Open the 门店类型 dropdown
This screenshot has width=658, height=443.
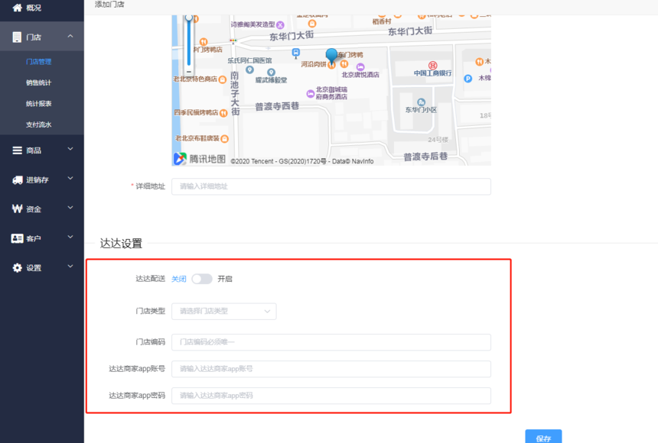[223, 311]
